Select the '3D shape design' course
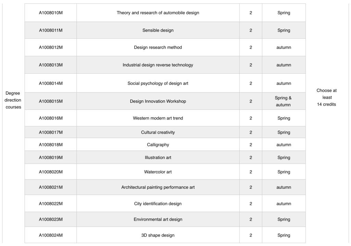Image resolution: width=351 pixels, height=246 pixels. pos(158,235)
